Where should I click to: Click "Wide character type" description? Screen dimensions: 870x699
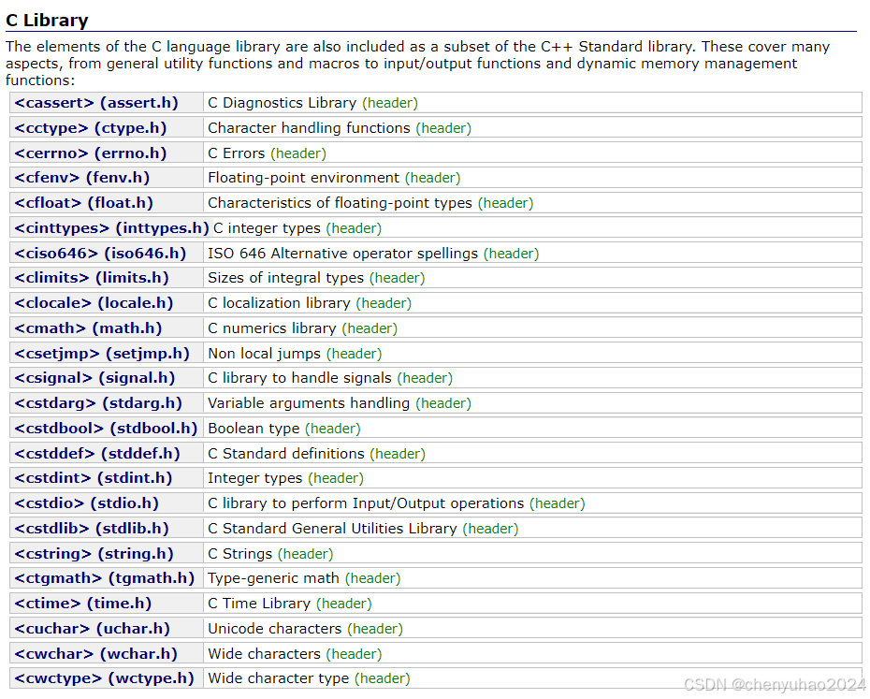(279, 678)
